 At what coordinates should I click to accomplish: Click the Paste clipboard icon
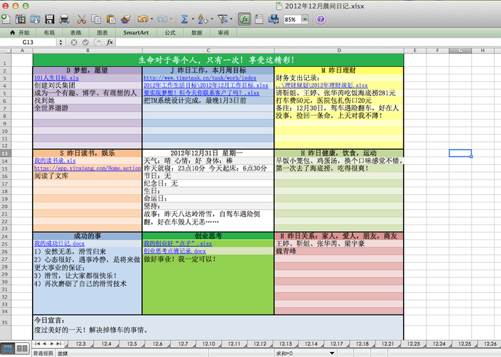tap(110, 19)
